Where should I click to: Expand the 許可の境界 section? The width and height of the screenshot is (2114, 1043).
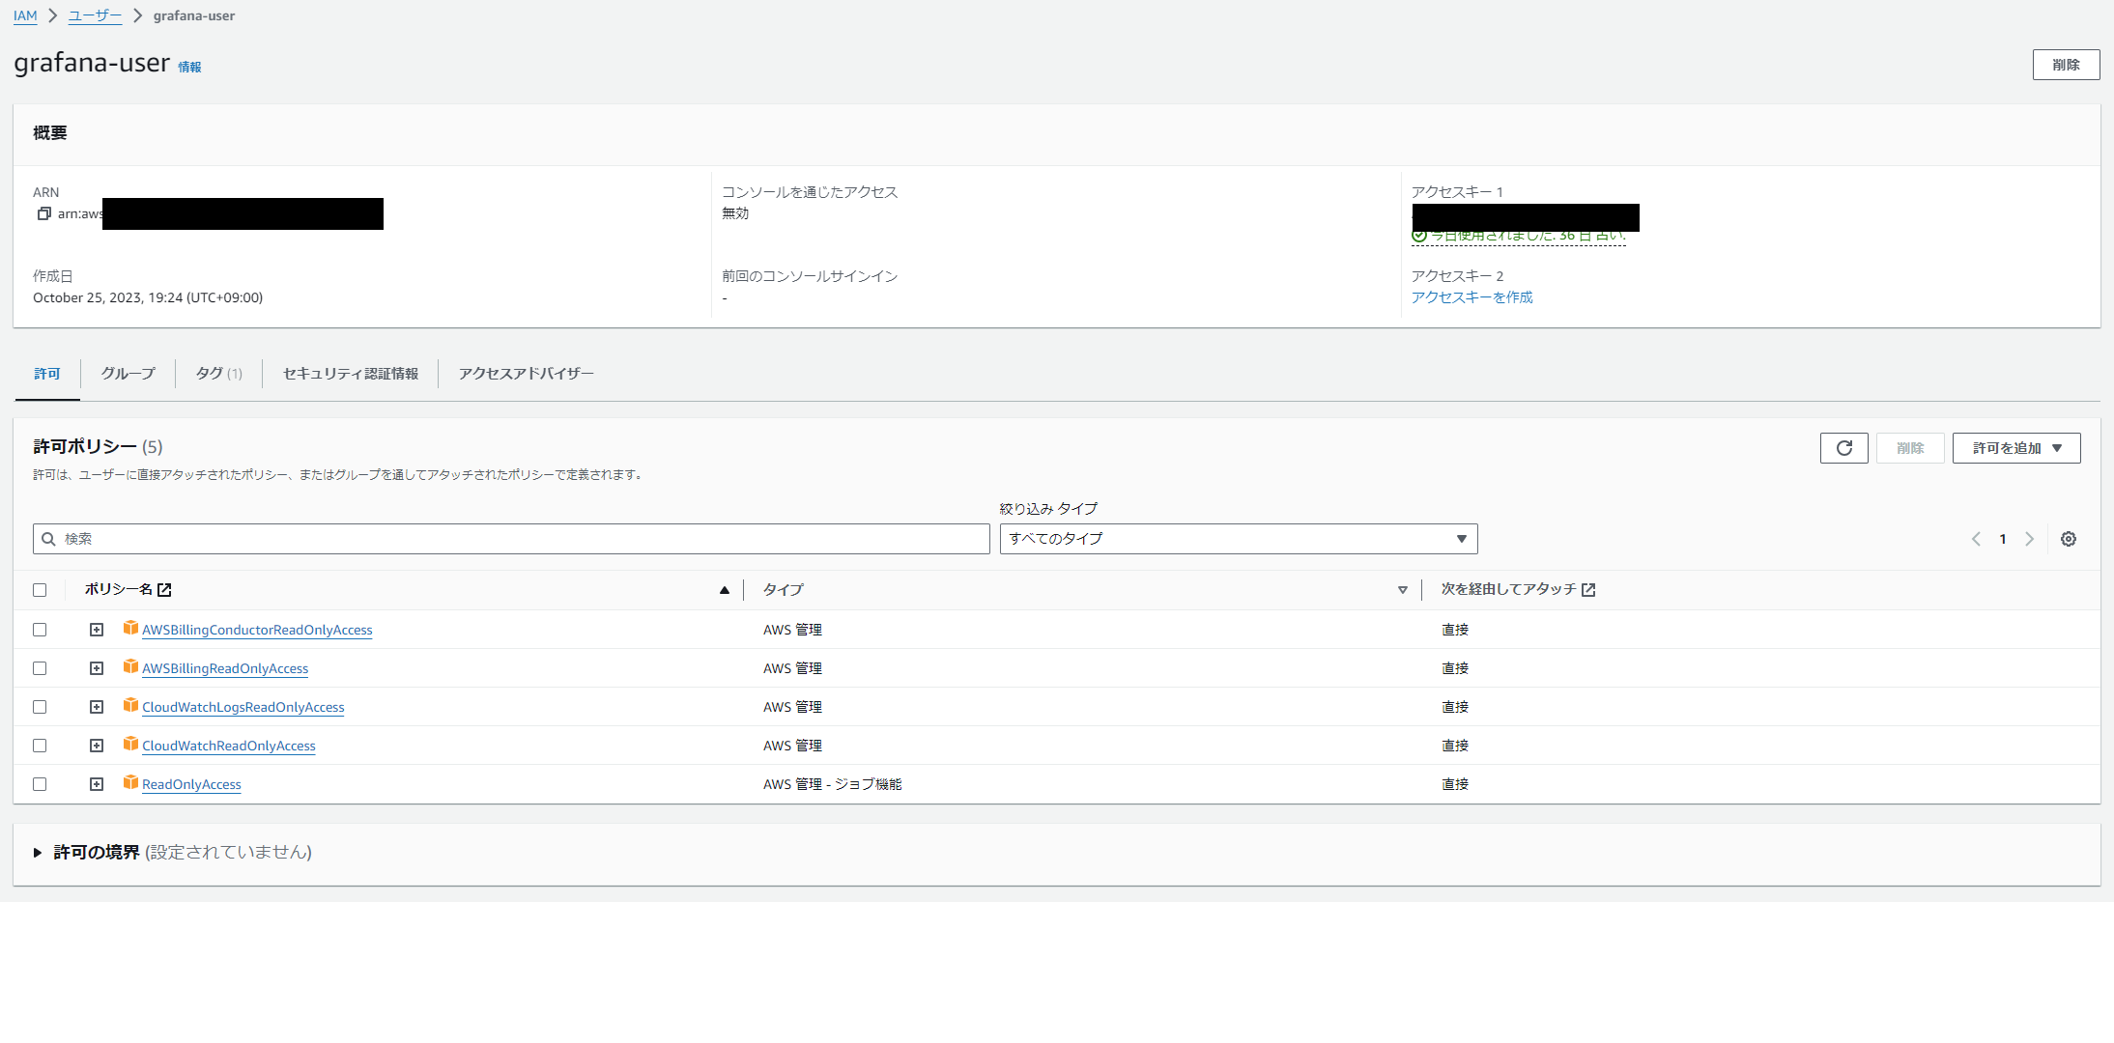click(x=38, y=853)
